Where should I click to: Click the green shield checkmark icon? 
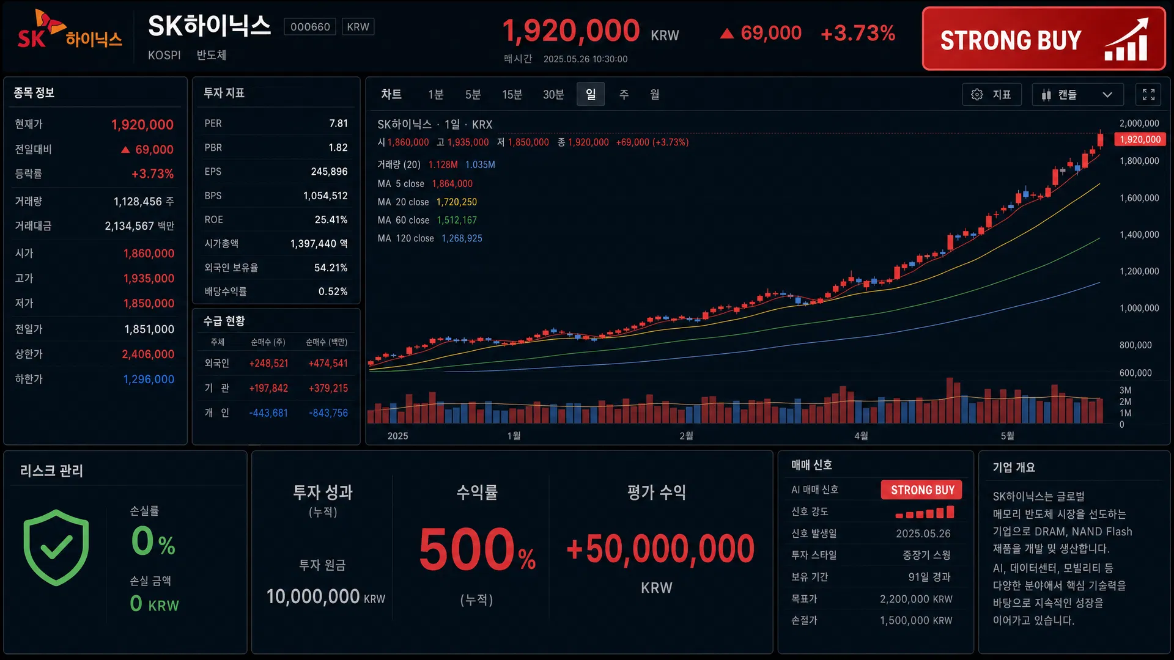point(56,548)
